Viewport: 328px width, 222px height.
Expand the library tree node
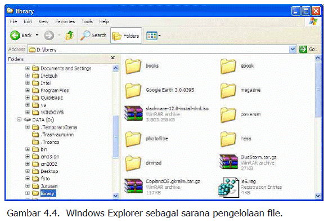(28, 193)
